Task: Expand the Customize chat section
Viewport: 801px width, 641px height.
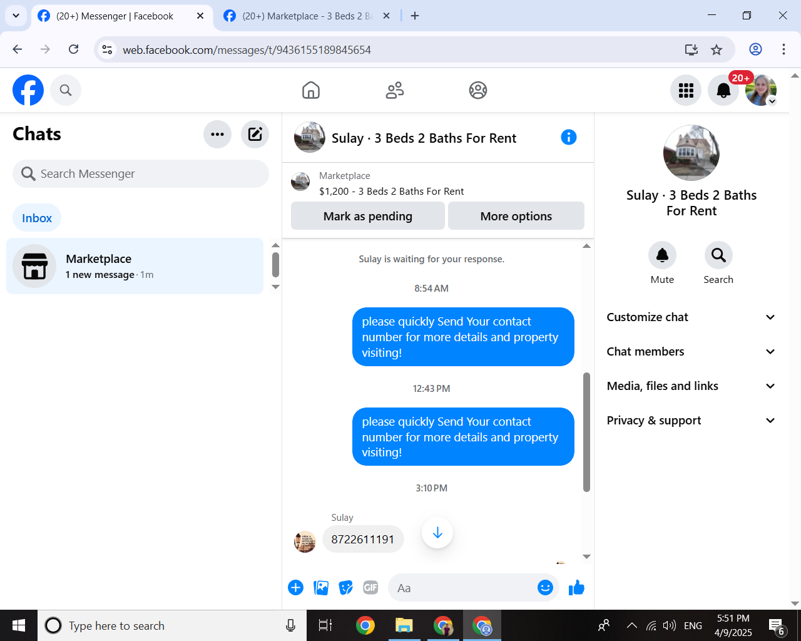Action: (x=691, y=317)
